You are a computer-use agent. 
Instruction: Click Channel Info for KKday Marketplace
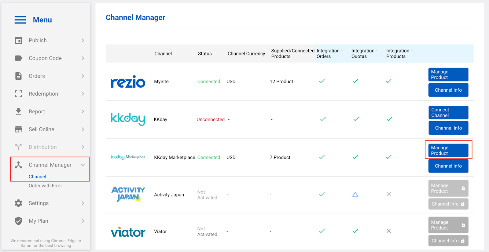[448, 166]
